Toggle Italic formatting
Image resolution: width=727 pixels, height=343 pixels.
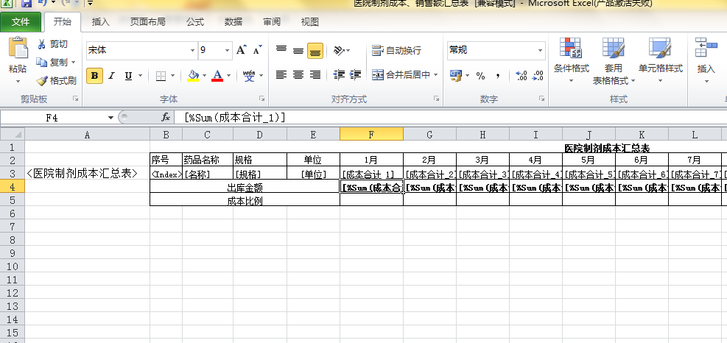[x=111, y=75]
